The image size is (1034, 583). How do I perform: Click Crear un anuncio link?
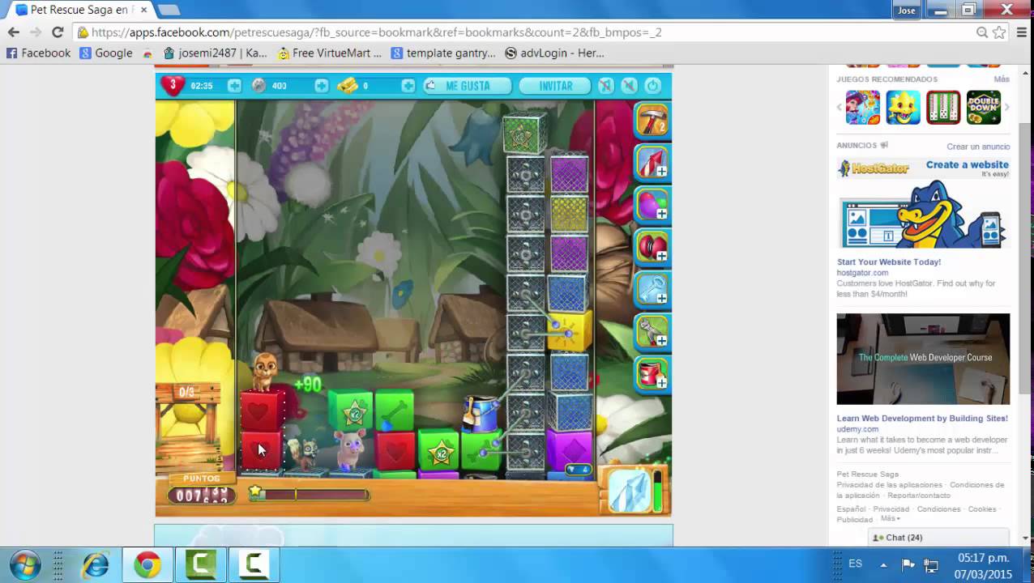pyautogui.click(x=978, y=147)
